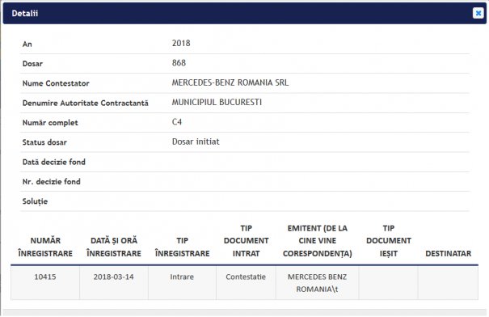489x317 pixels.
Task: Click the TIP ÎNREGISTRARE column header
Action: (x=183, y=247)
